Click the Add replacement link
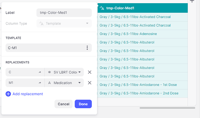The width and height of the screenshot is (200, 118). point(28,94)
